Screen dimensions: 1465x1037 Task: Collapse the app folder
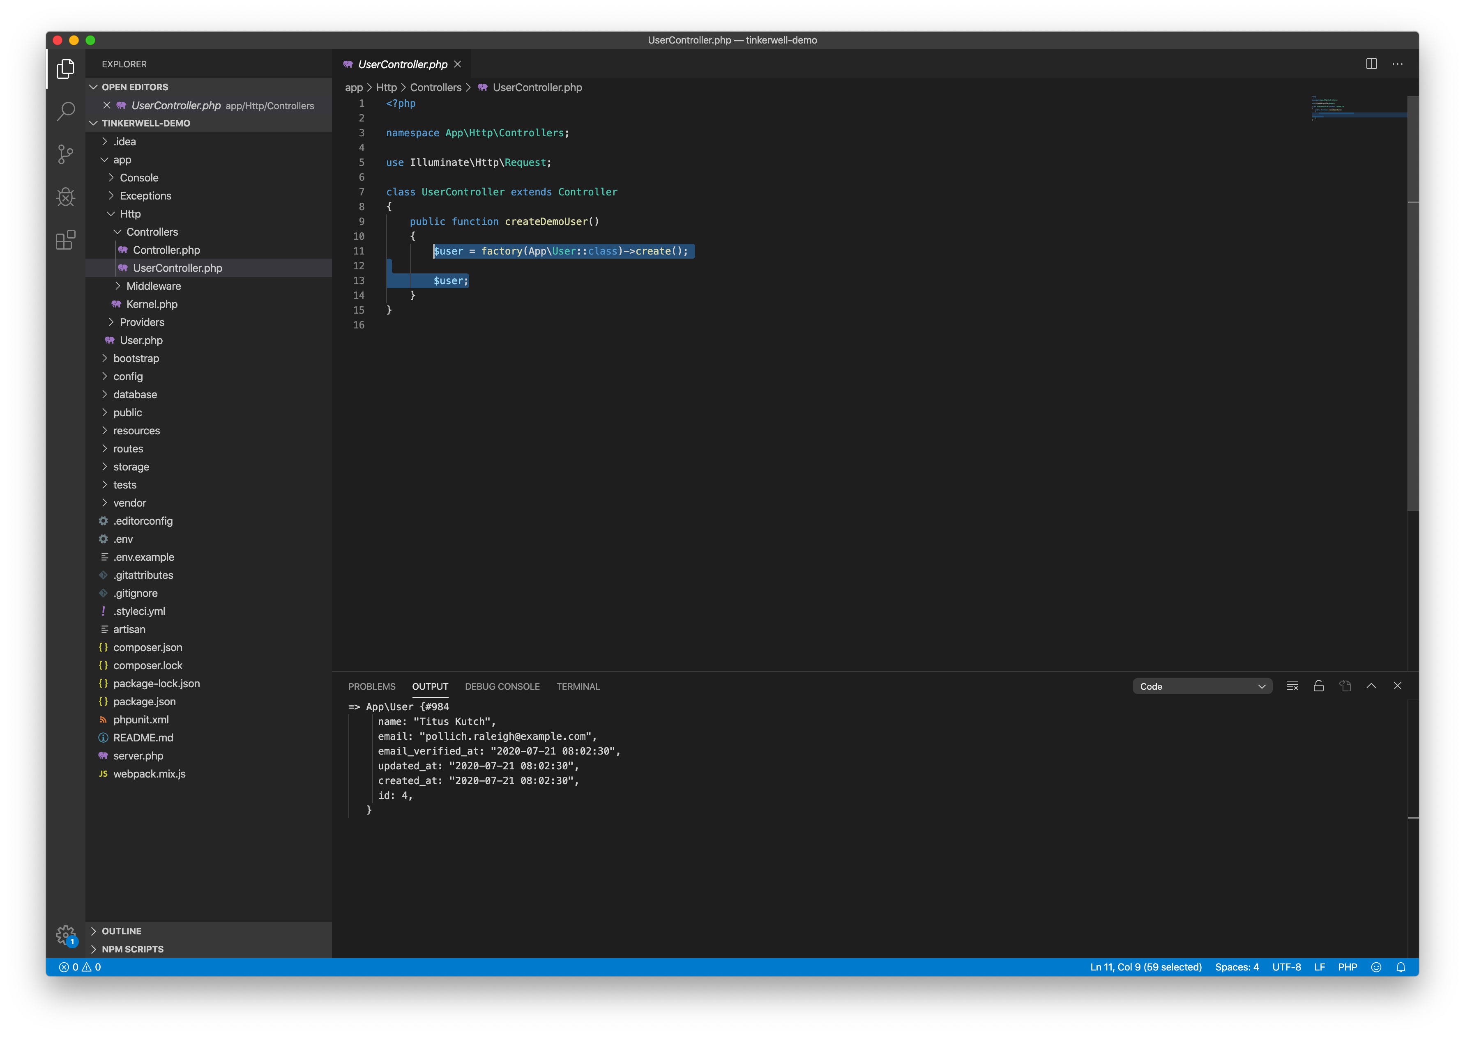pos(208,160)
